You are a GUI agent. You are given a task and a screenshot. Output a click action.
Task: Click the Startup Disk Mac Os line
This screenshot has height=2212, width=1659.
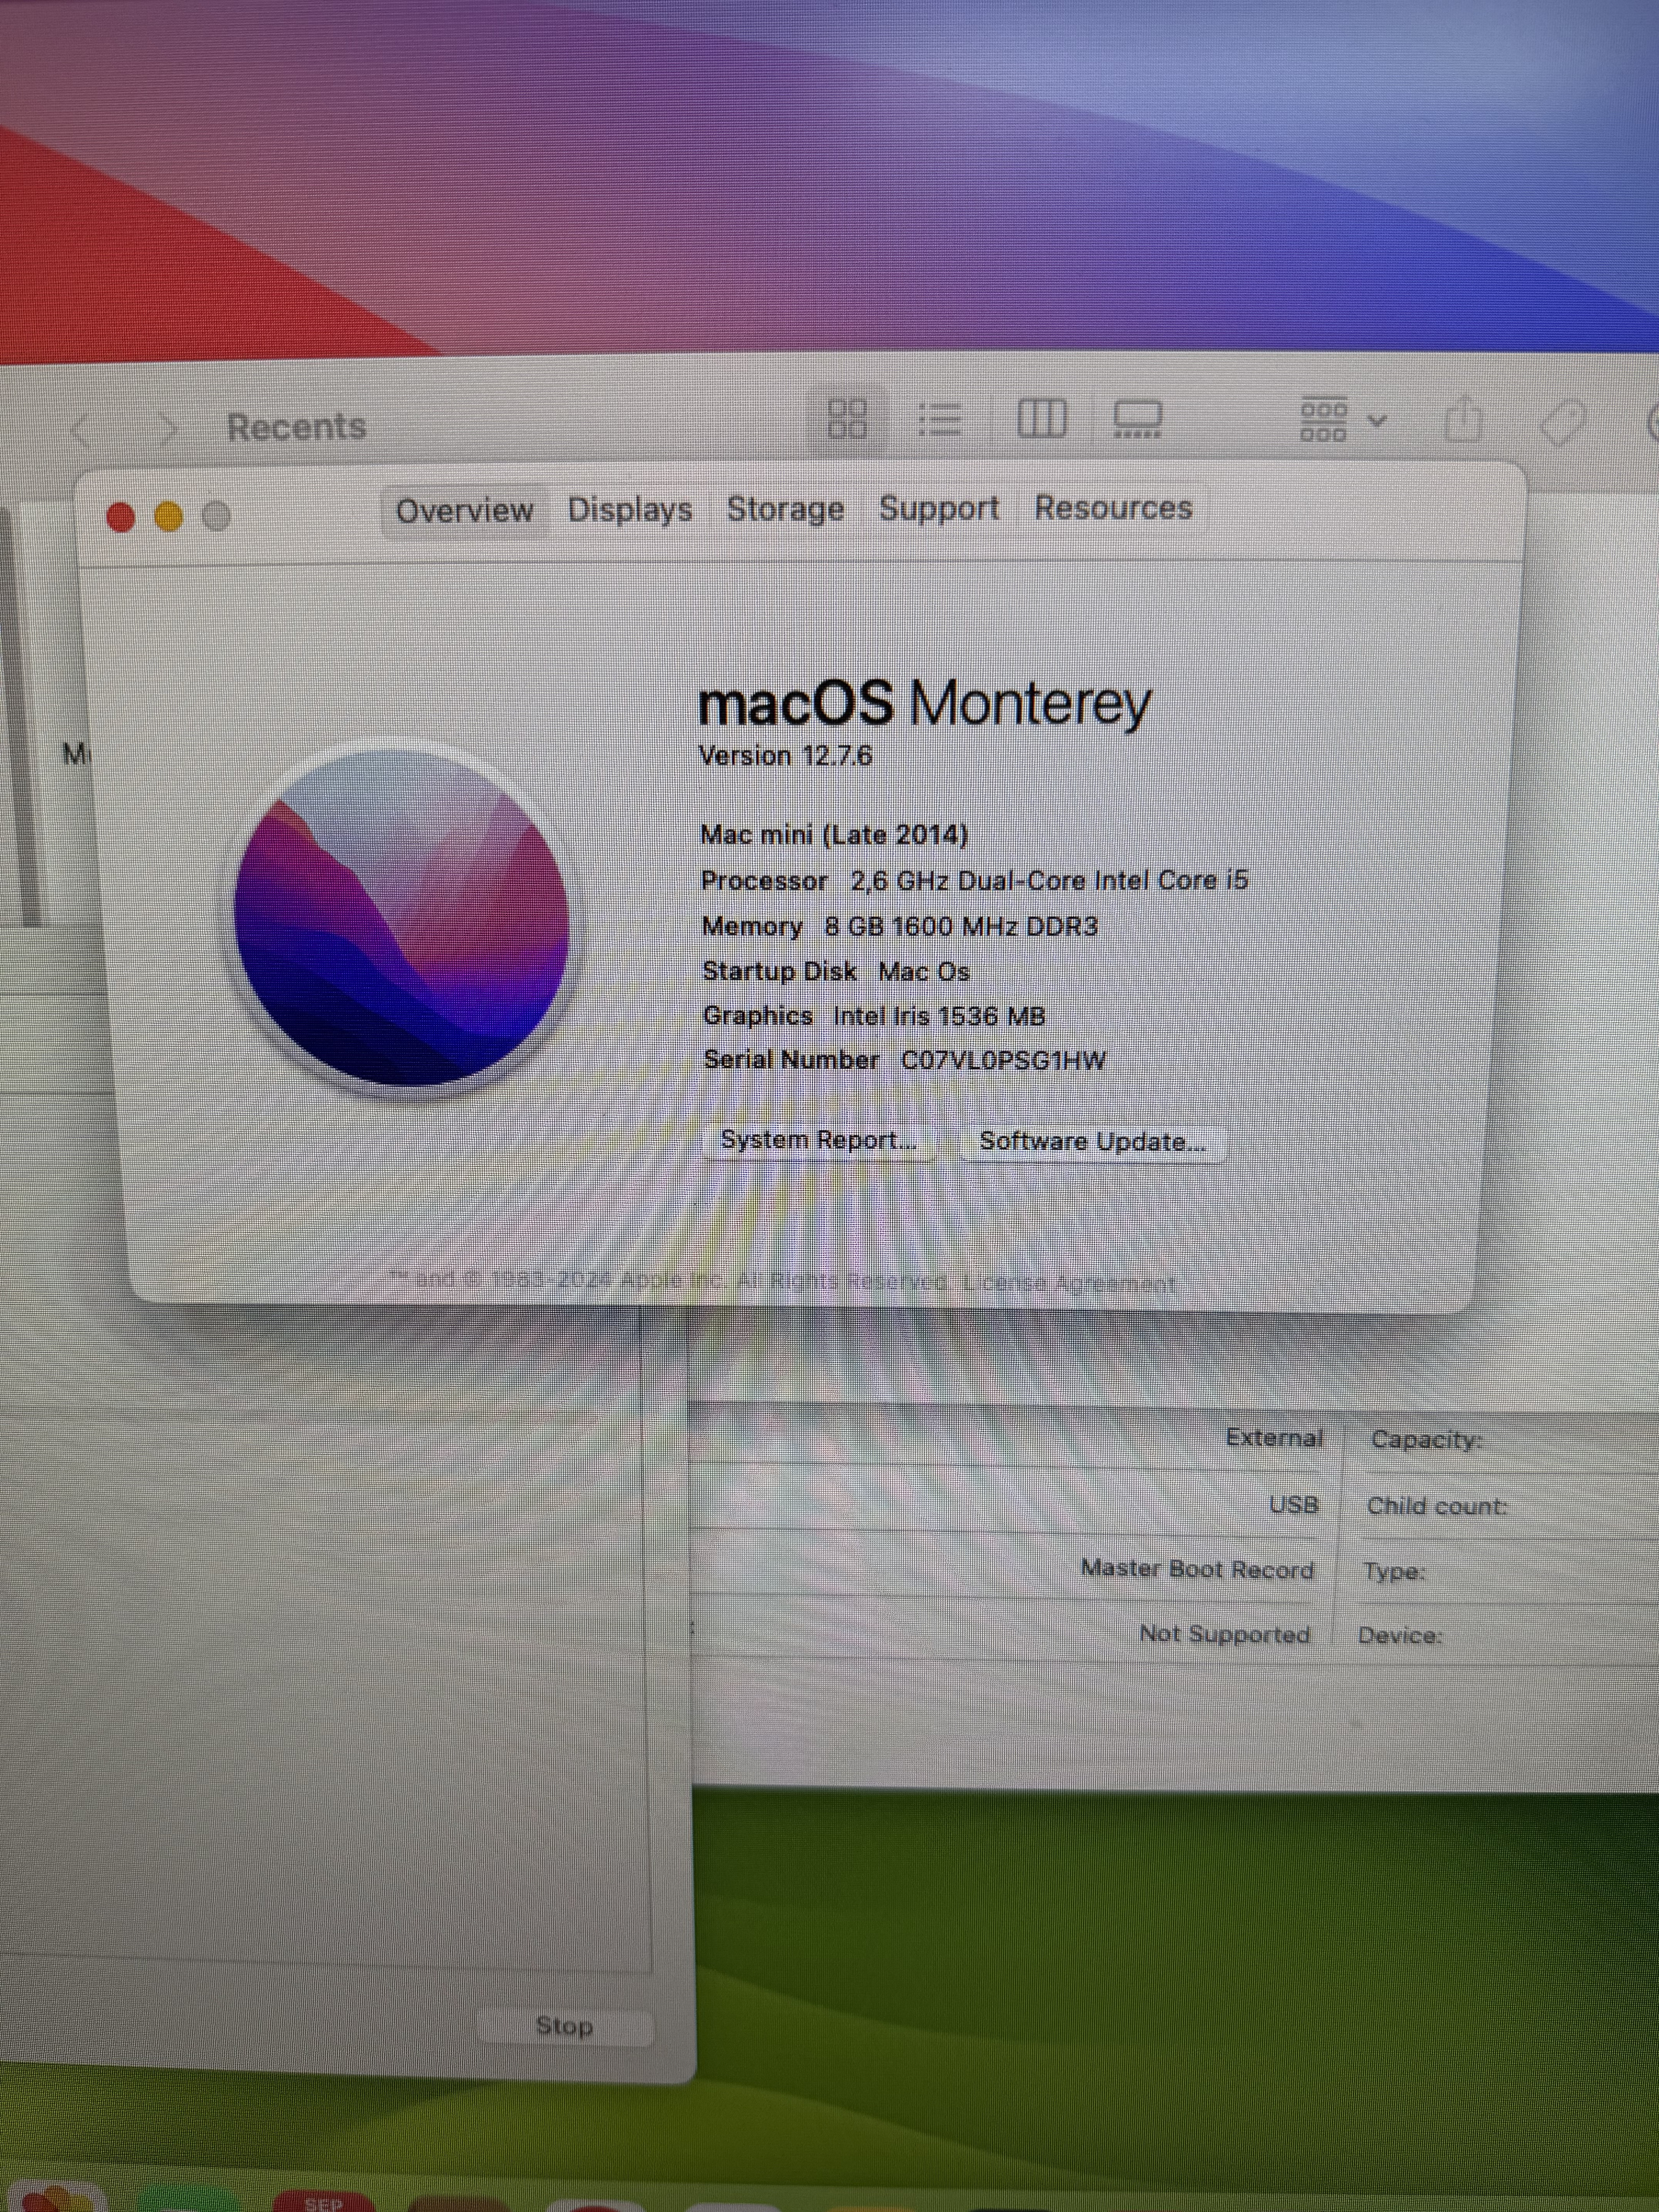click(x=836, y=972)
